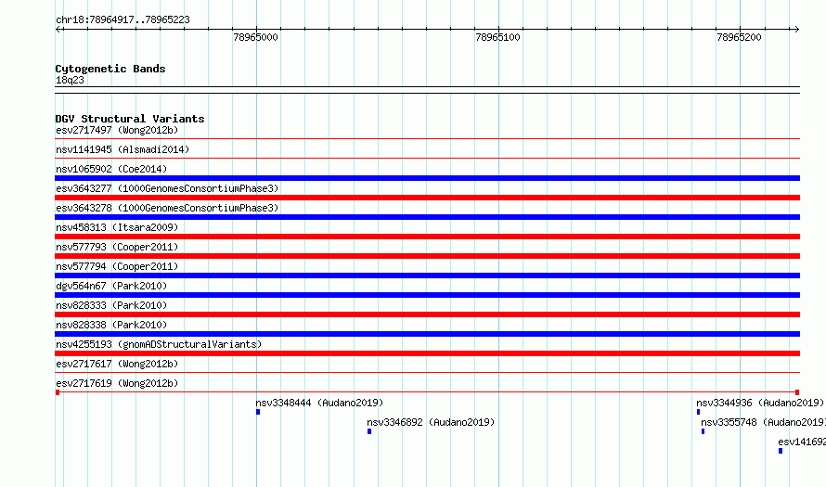
Task: Select the nsv828338 blue variant bar
Action: click(x=427, y=334)
